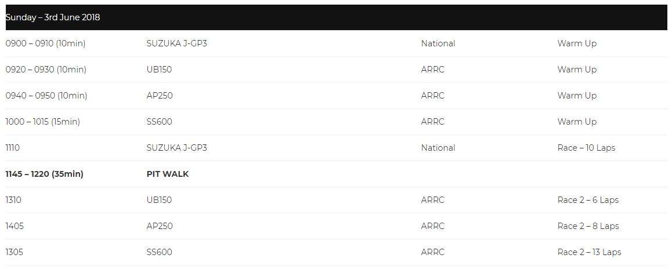This screenshot has width=672, height=269.
Task: Click the 1305 start time for SS600
Action: 14,252
